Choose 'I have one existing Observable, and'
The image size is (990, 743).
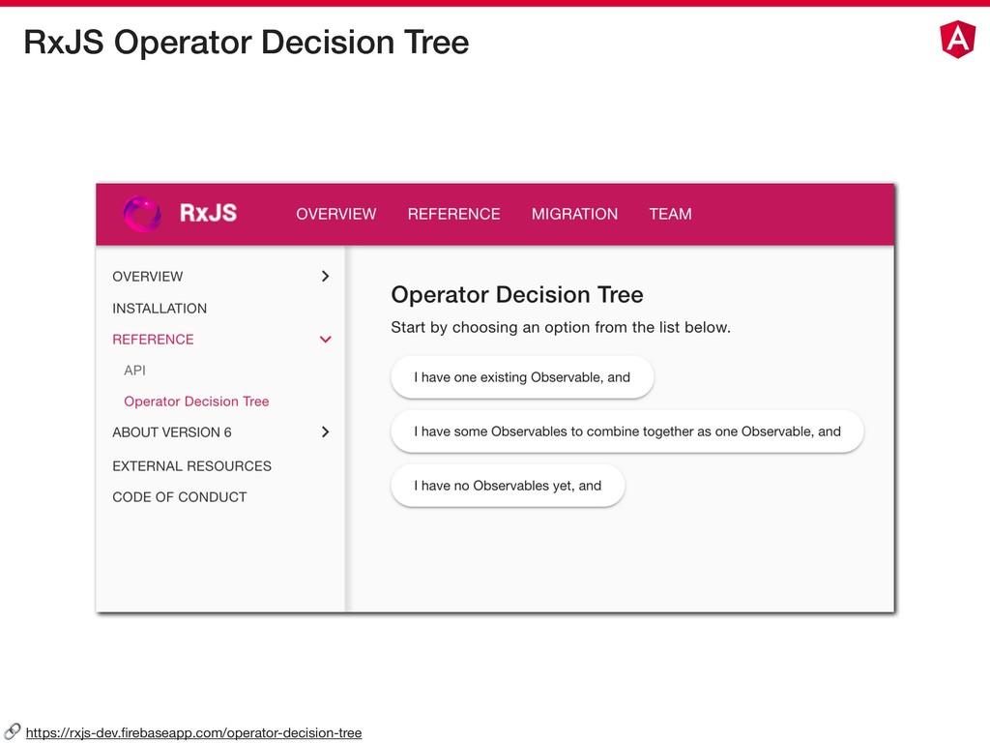coord(522,377)
